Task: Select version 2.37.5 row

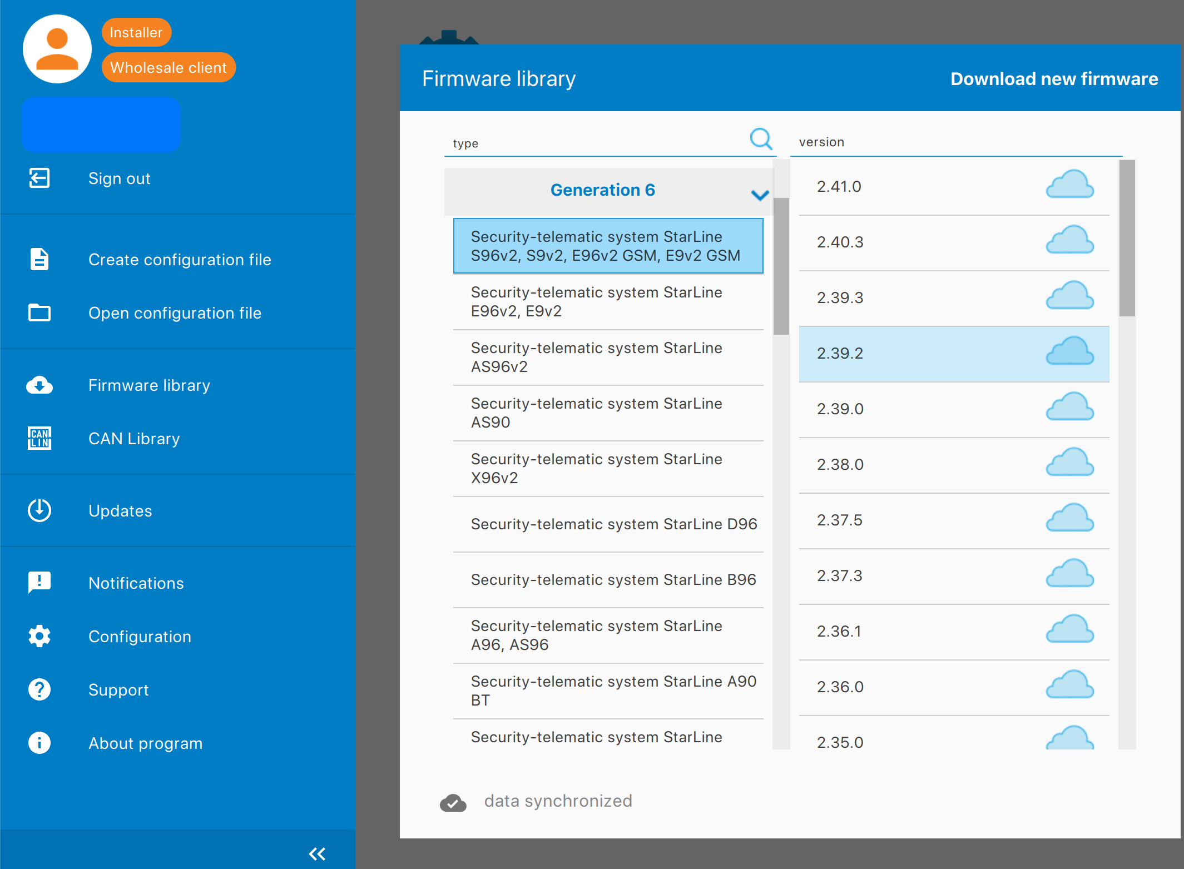Action: (954, 521)
